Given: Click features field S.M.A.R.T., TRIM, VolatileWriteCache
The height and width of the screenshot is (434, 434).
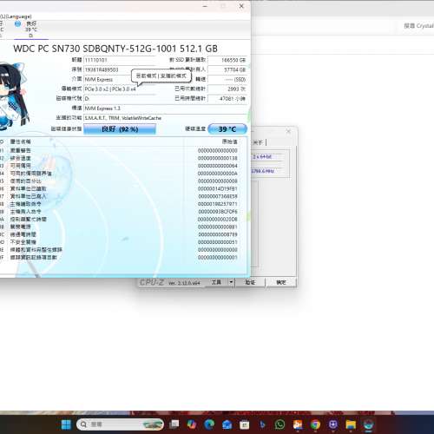Looking at the screenshot, I should 165,118.
